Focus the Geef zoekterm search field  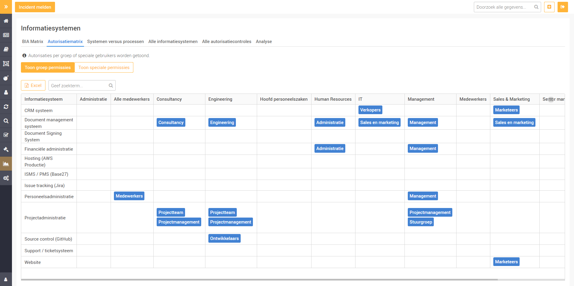(79, 85)
